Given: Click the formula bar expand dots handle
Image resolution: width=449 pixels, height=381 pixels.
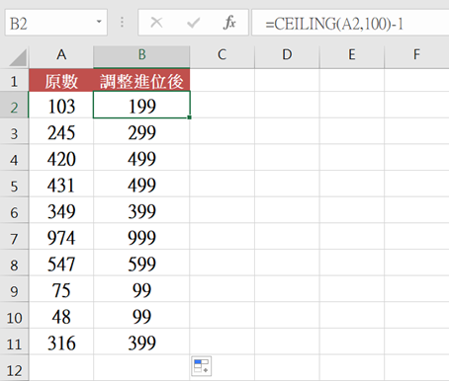Looking at the screenshot, I should 122,22.
